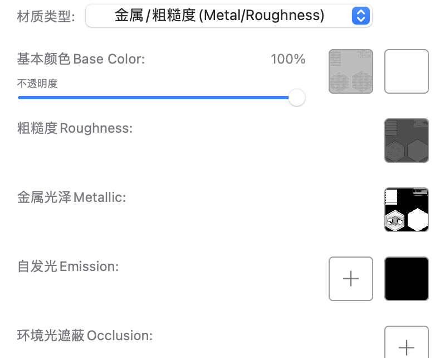Click the 100% opacity value
The height and width of the screenshot is (358, 440).
pyautogui.click(x=288, y=59)
